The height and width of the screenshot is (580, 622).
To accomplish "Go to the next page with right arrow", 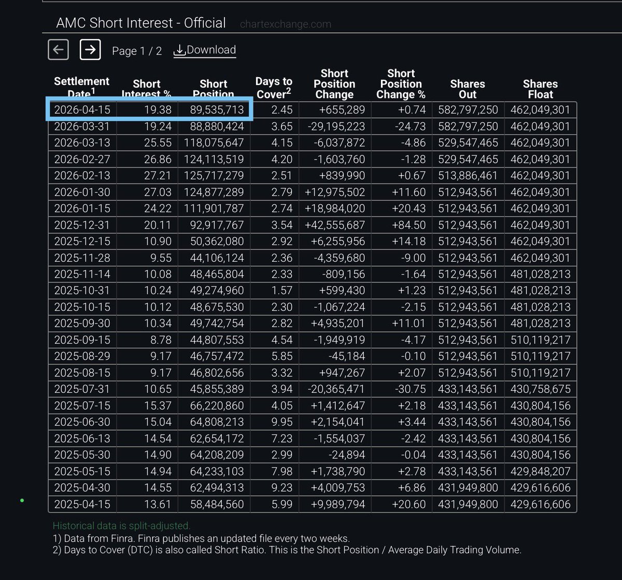I will click(x=90, y=50).
